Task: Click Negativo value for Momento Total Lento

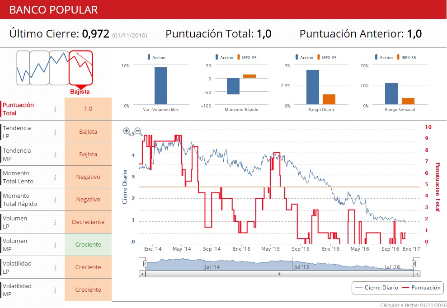Action: click(x=88, y=177)
